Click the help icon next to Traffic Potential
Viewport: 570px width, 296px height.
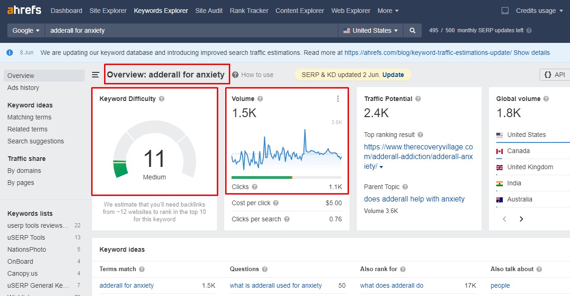[418, 99]
